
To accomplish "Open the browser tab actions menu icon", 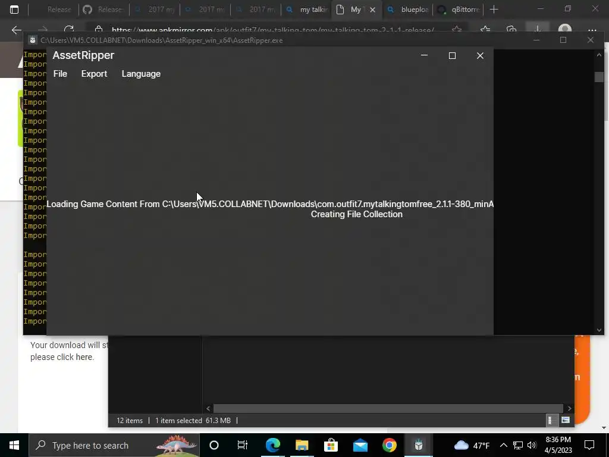I will (14, 10).
